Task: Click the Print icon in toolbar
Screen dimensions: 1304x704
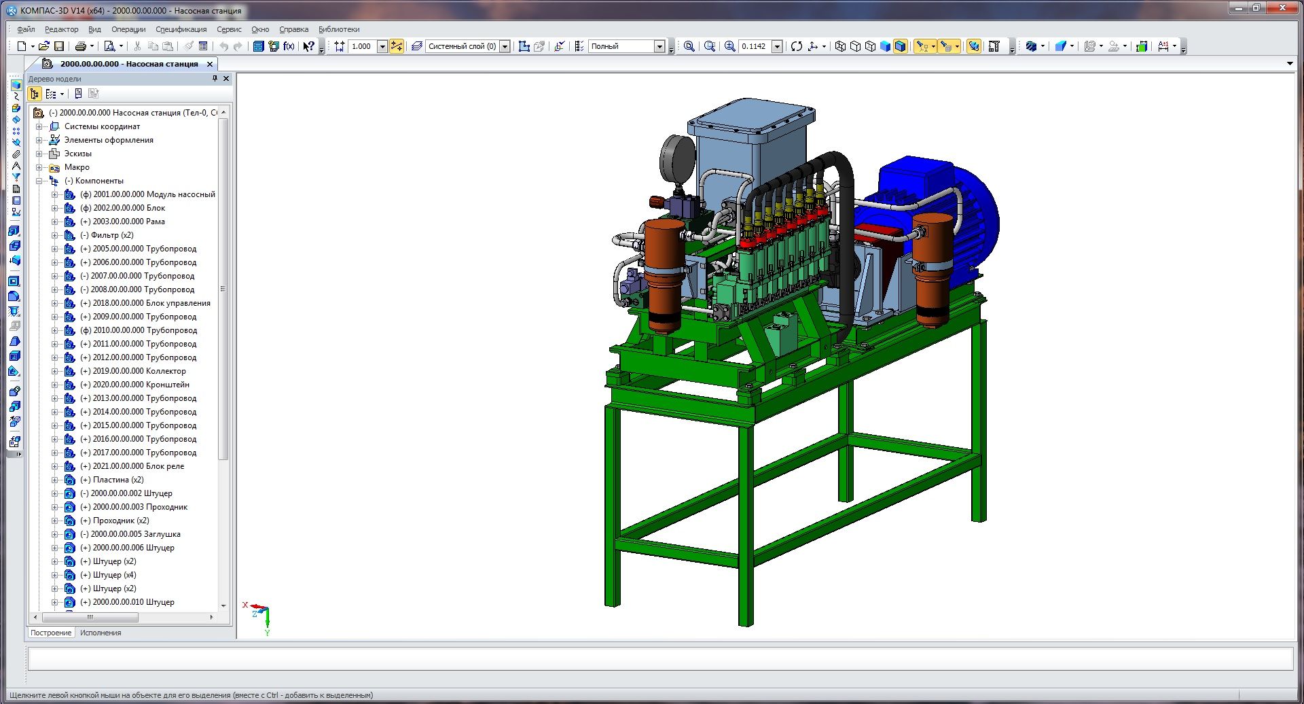Action: point(81,46)
